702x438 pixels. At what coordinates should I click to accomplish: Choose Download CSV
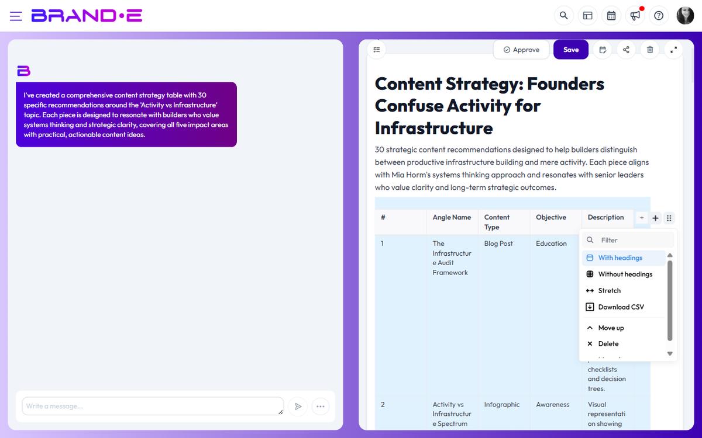point(624,307)
